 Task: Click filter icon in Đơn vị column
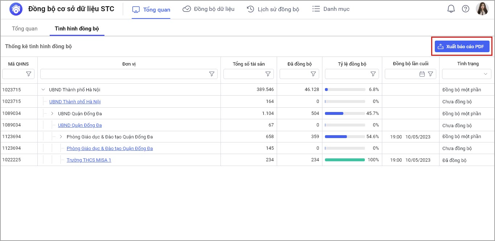click(x=212, y=74)
